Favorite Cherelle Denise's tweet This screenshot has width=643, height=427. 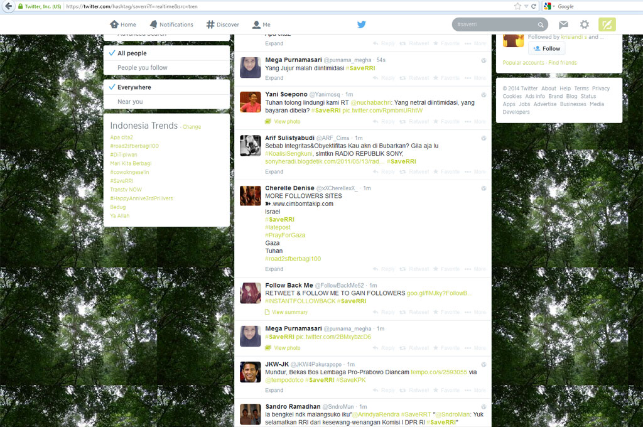pos(446,269)
